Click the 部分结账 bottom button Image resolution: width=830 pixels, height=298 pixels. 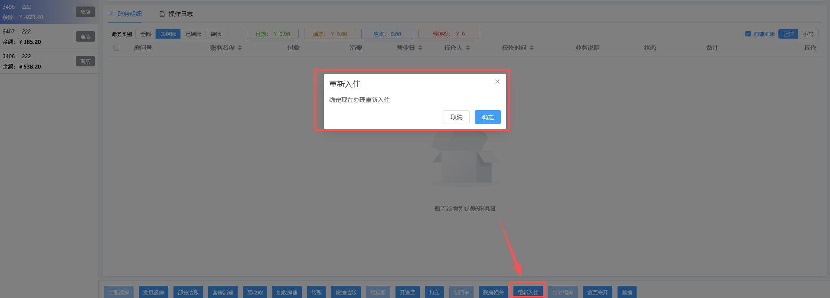[188, 292]
